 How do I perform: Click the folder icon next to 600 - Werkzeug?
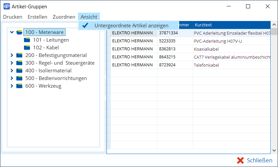tap(19, 86)
